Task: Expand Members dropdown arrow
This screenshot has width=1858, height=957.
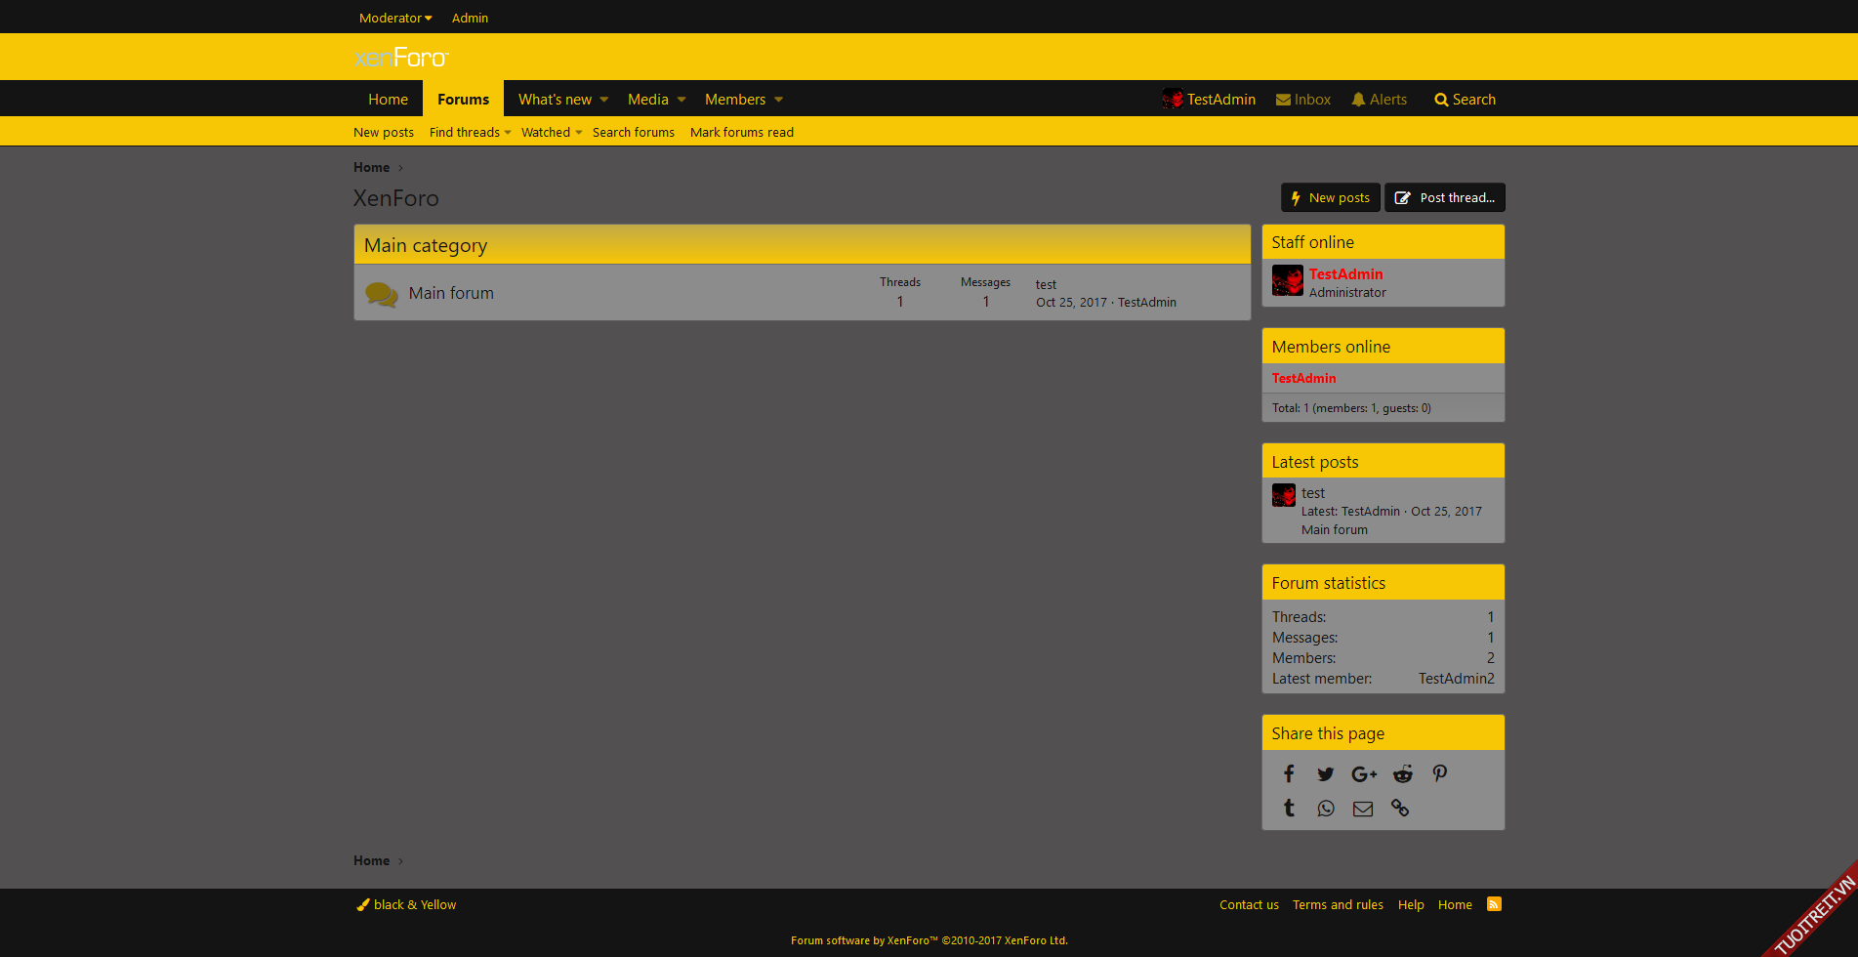Action: click(778, 100)
